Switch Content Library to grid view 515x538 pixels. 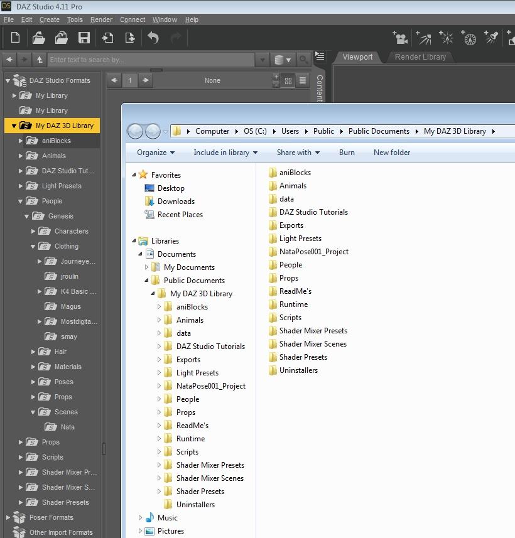[x=288, y=80]
